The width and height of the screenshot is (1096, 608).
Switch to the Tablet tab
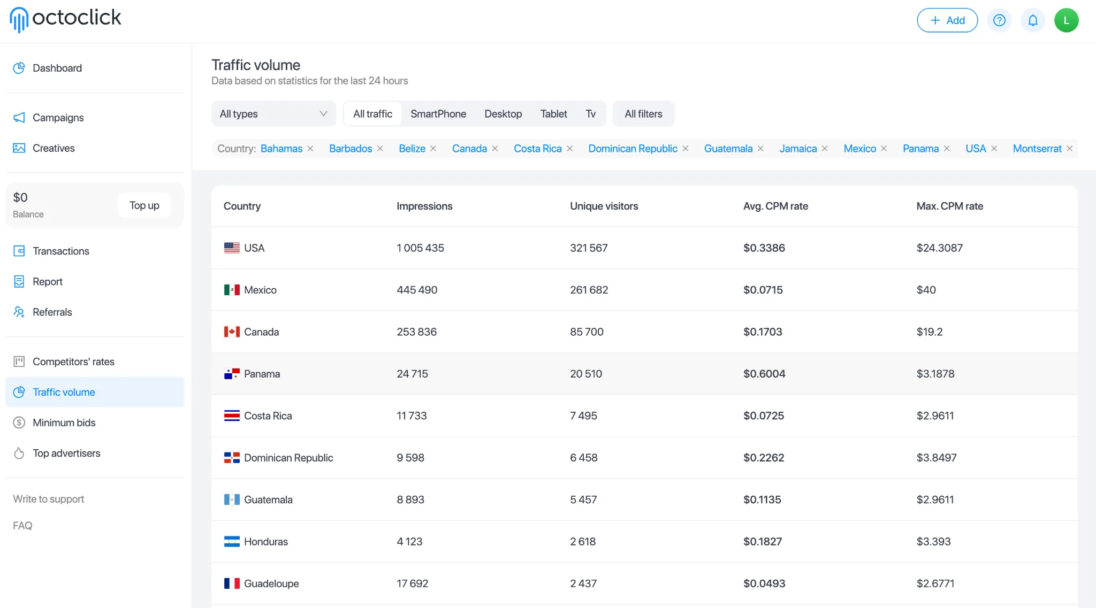coord(553,114)
